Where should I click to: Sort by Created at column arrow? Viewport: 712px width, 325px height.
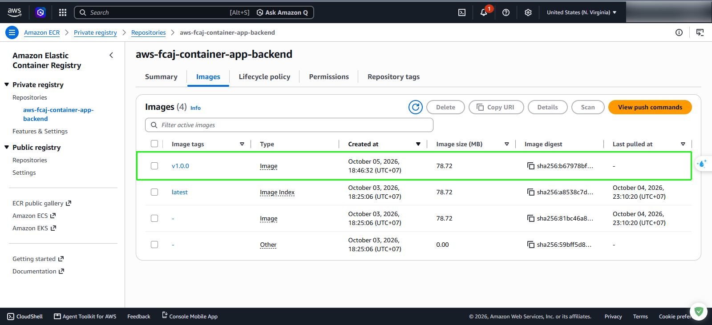pos(418,144)
